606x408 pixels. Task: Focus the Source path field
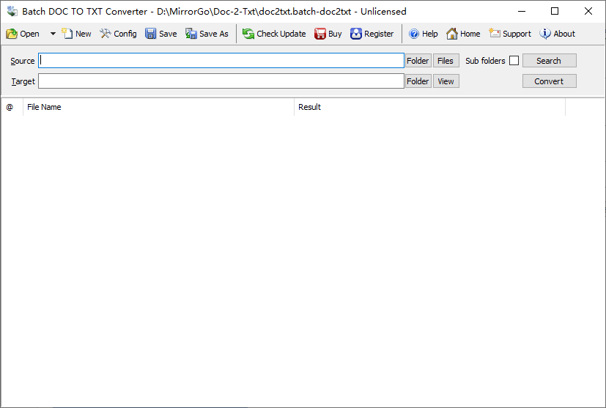point(221,61)
